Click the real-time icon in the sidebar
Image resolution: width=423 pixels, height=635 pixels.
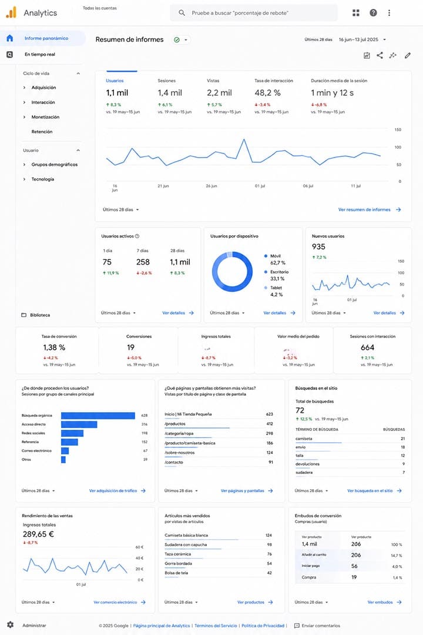coord(10,54)
